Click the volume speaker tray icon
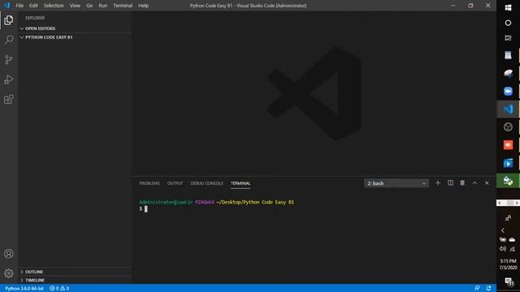Viewport: 520px width, 292px height. click(503, 249)
